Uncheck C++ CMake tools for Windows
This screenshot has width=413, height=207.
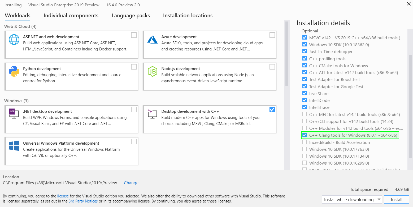[x=305, y=66]
